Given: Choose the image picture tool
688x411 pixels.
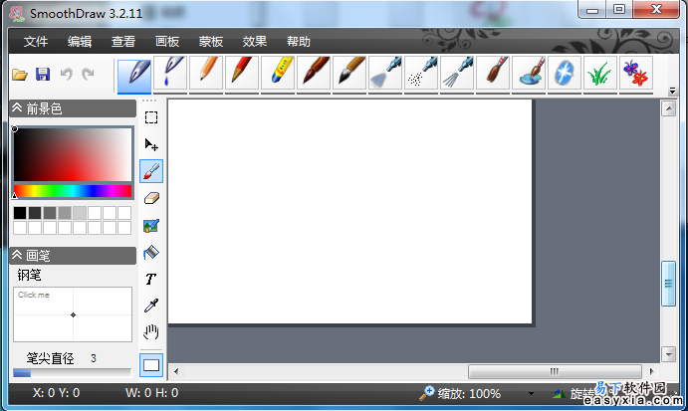Looking at the screenshot, I should coord(151,226).
